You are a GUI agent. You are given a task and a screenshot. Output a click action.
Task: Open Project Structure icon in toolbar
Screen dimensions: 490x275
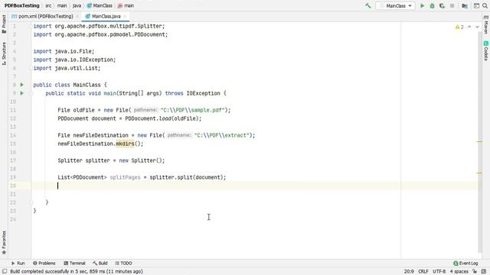(x=465, y=5)
